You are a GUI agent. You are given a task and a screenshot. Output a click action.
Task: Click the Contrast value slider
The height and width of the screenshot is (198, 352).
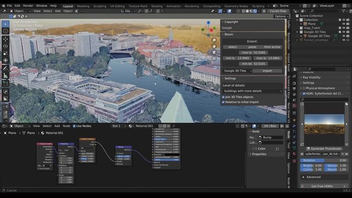coord(312,169)
